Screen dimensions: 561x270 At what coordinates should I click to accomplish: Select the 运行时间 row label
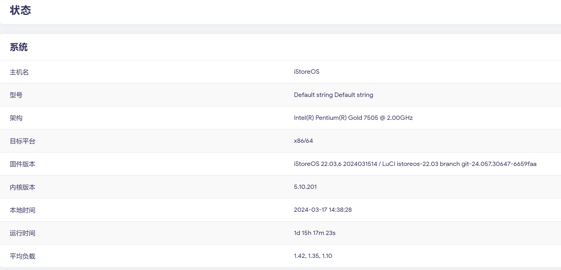pos(22,233)
